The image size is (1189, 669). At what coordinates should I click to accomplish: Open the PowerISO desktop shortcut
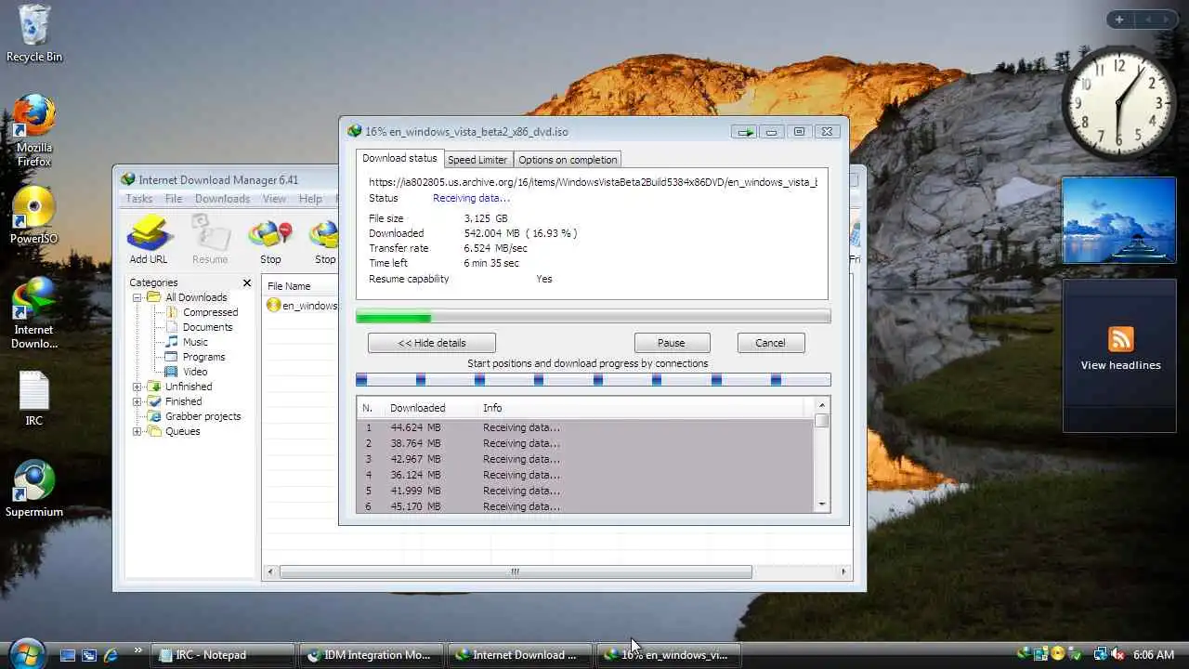click(x=34, y=216)
